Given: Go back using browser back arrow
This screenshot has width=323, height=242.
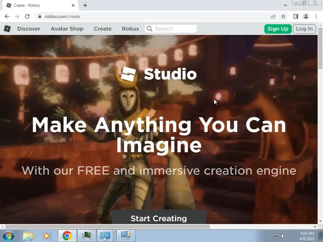Looking at the screenshot, I should pos(7,16).
